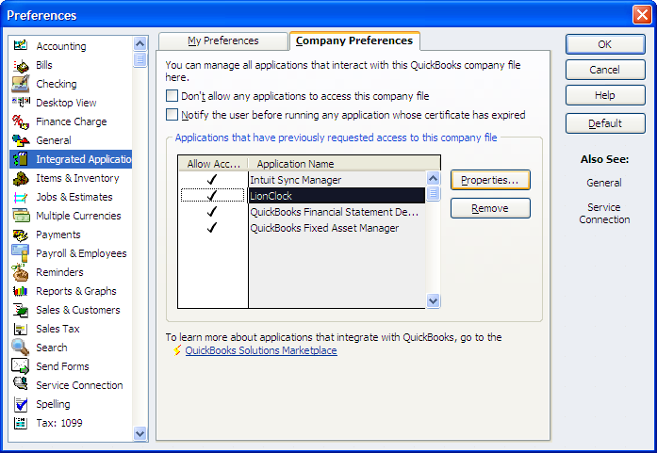Remove the selected application
Image resolution: width=657 pixels, height=453 pixels.
tap(490, 208)
